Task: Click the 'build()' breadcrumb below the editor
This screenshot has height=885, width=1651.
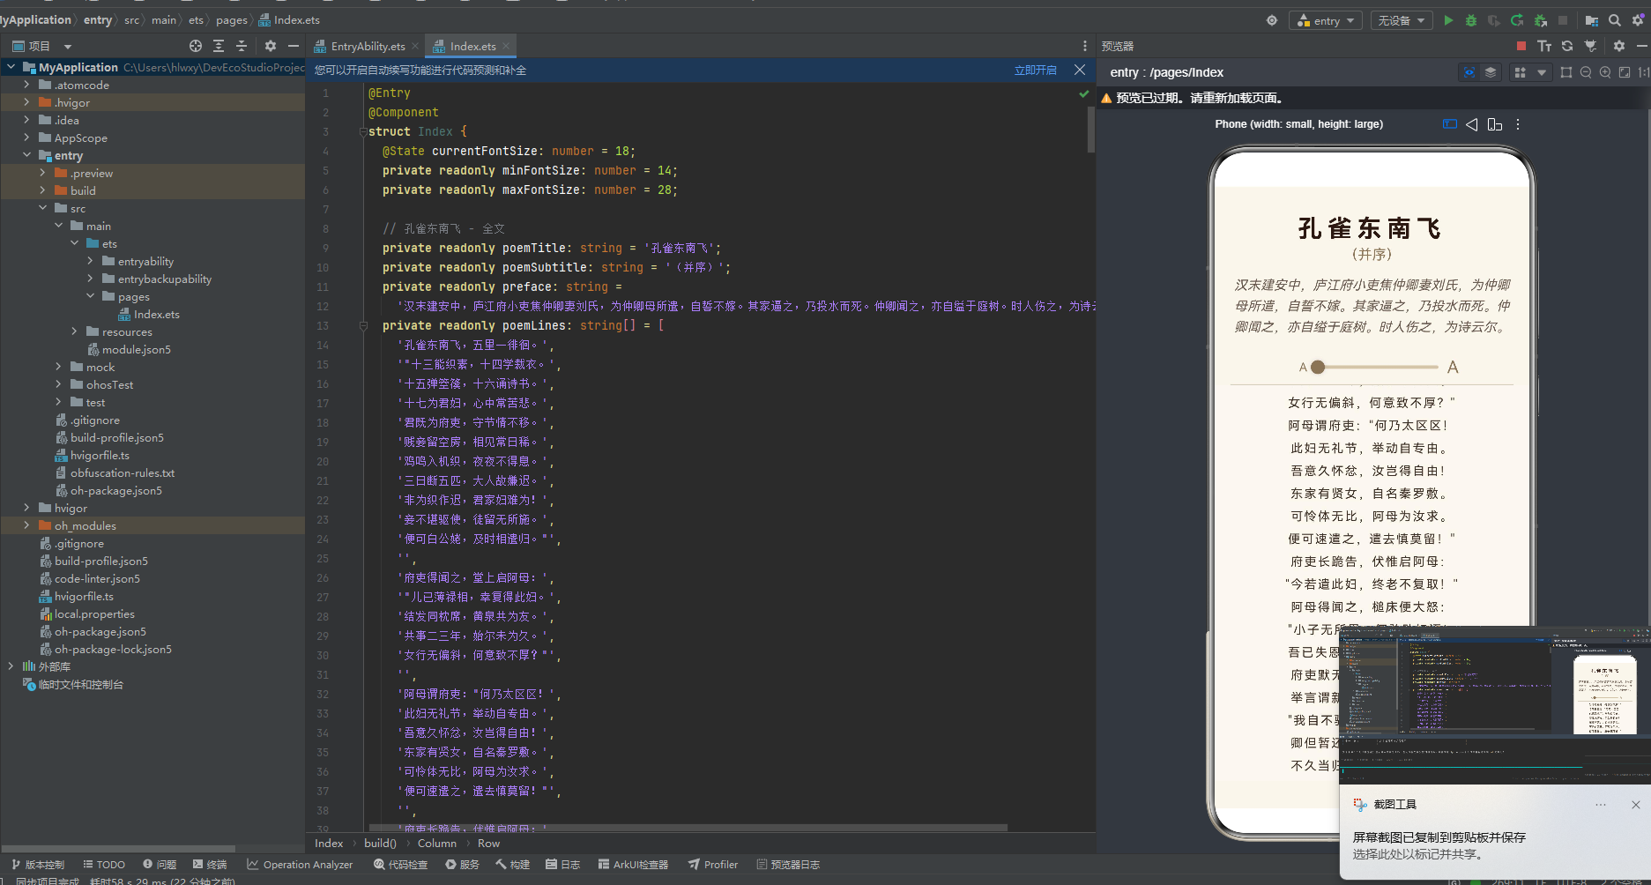Action: [380, 844]
